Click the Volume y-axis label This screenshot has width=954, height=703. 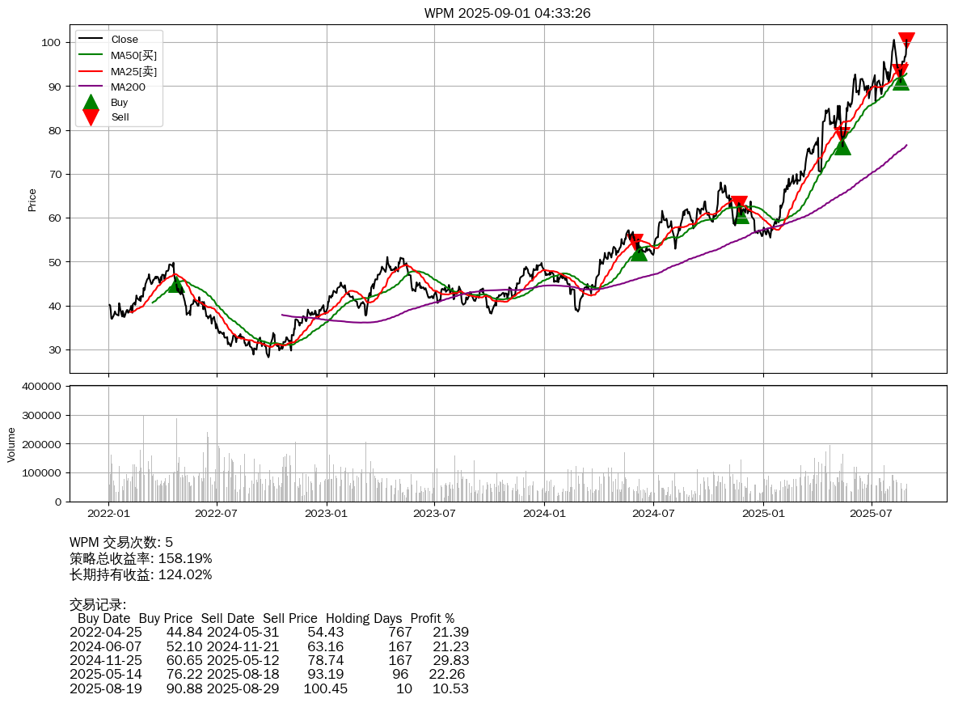click(x=11, y=444)
